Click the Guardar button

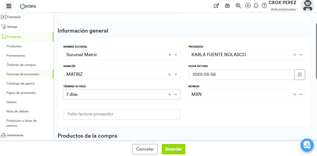tap(174, 149)
